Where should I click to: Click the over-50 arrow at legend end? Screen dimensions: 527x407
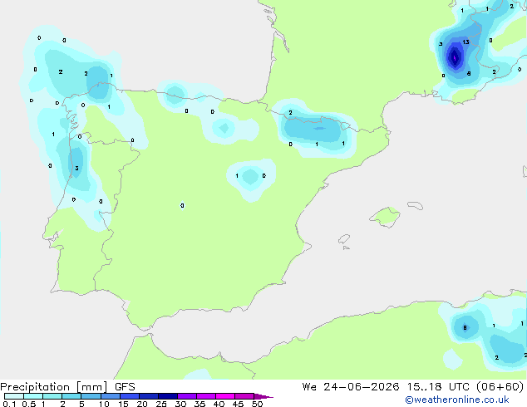pos(263,396)
